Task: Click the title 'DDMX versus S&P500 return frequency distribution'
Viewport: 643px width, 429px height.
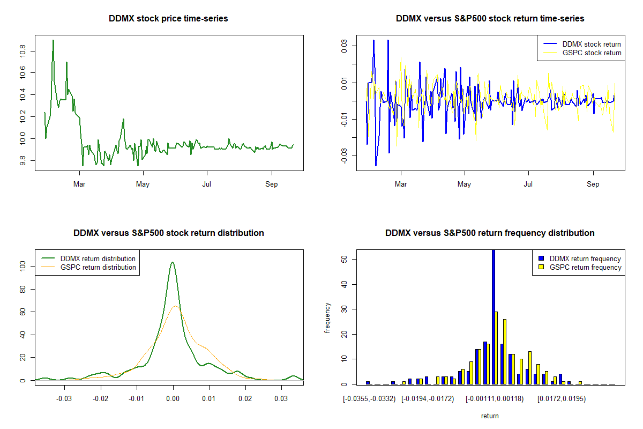Action: pos(490,233)
